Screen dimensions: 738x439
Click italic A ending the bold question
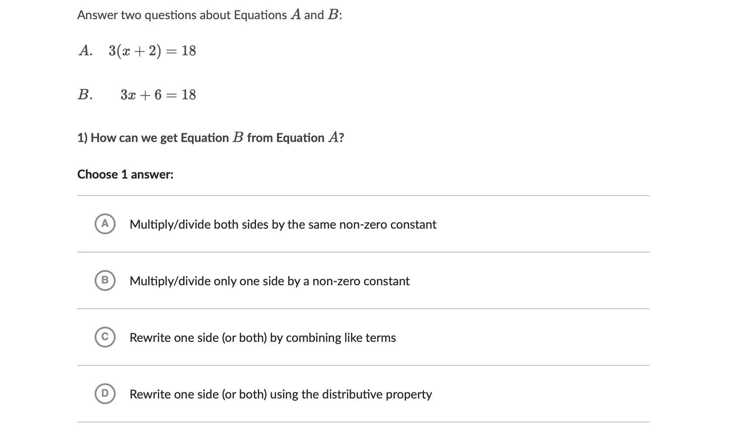(333, 138)
